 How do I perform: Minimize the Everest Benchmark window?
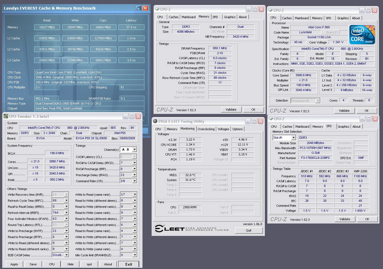(x=139, y=8)
